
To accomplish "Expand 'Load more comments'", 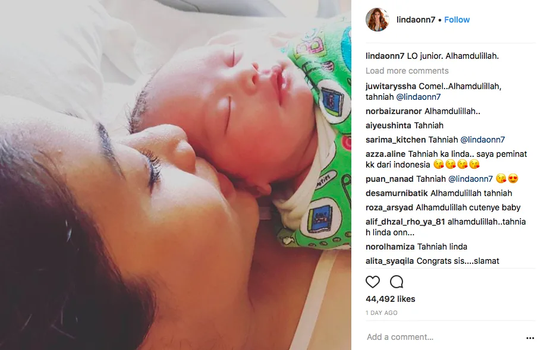I will (407, 71).
